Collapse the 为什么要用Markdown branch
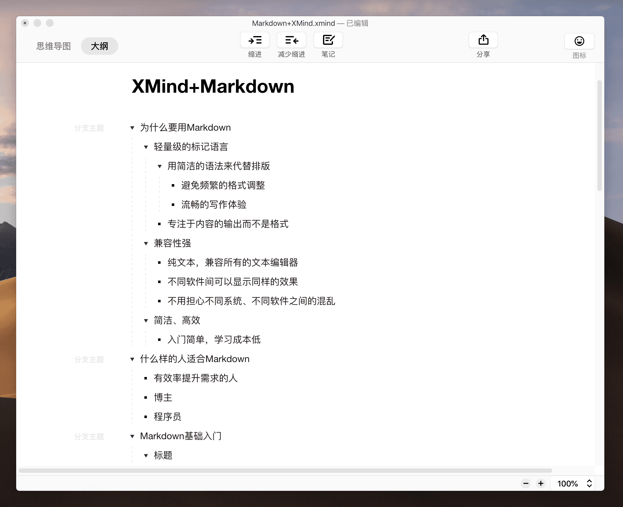623x507 pixels. tap(132, 128)
